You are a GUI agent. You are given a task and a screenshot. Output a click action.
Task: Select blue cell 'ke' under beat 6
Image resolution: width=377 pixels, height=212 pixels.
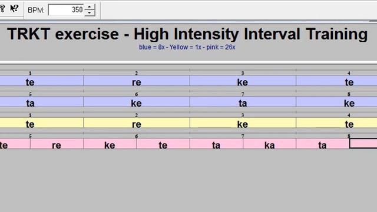(137, 102)
